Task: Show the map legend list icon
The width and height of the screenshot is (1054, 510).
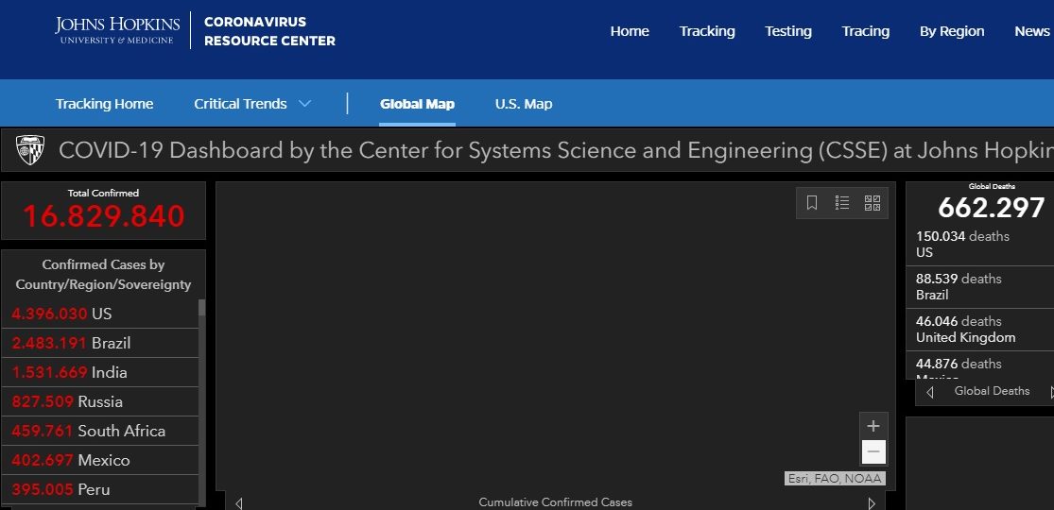Action: 842,203
